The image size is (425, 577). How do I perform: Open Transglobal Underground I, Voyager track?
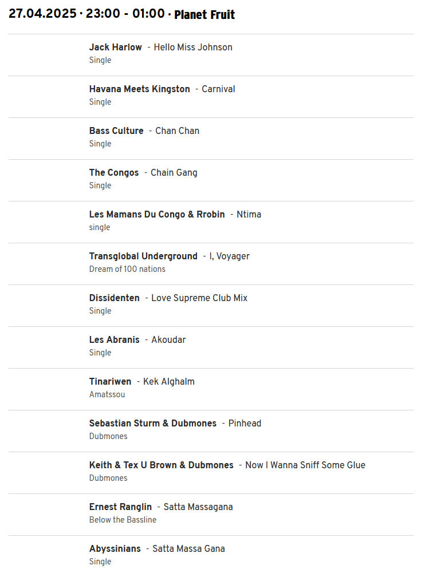click(x=211, y=264)
